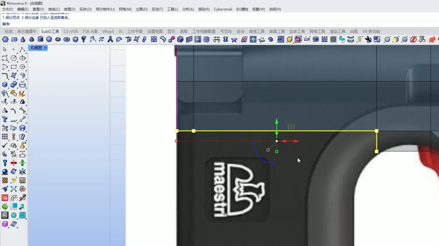
Task: Switch to the VRay5 toolbar tab
Action: tap(108, 31)
